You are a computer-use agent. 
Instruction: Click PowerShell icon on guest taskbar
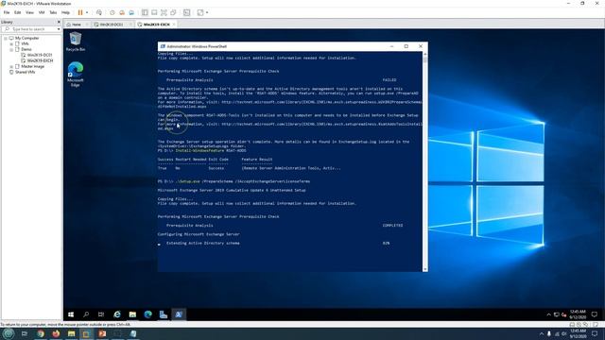pos(179,314)
